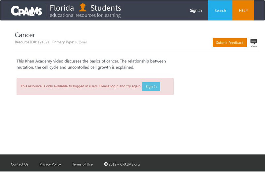Open Sign In from the top navigation
The width and height of the screenshot is (265, 172).
(196, 11)
